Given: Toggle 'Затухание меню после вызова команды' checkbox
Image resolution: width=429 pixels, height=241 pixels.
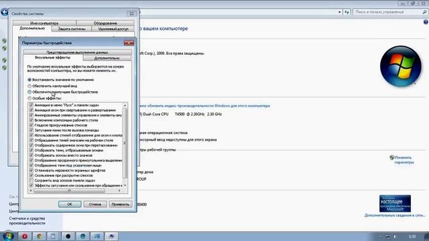Looking at the screenshot, I should 32,131.
